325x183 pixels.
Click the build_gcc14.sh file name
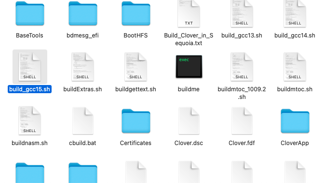tap(295, 36)
